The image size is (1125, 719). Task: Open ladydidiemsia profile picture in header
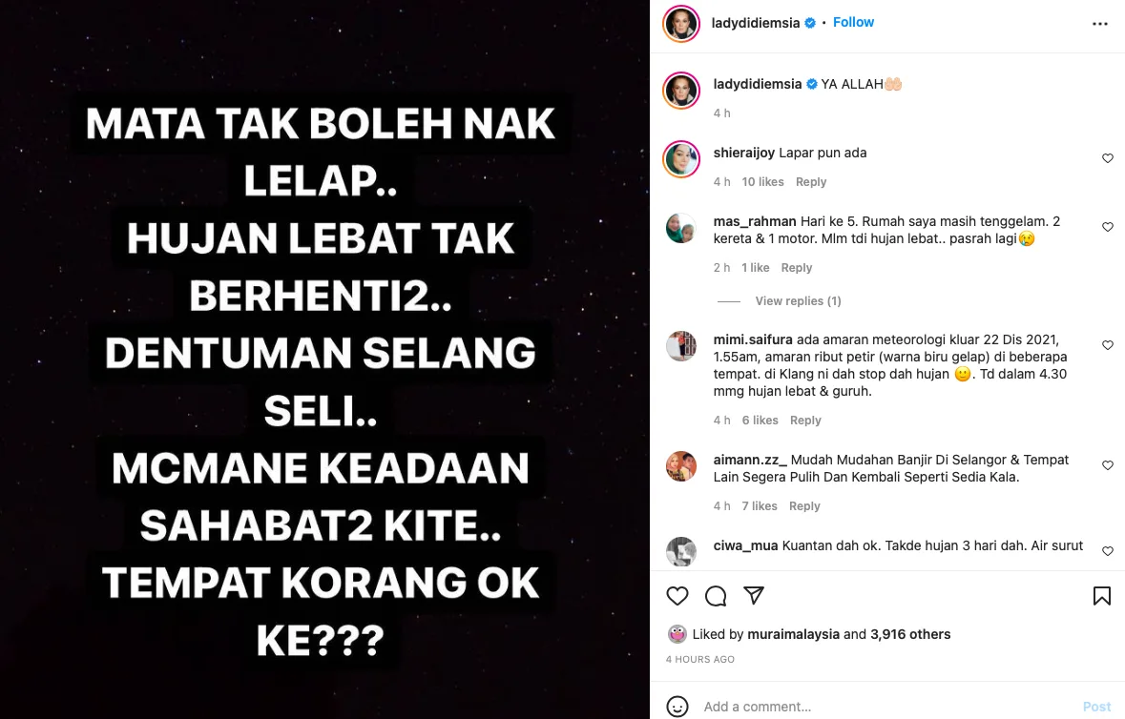(x=681, y=24)
